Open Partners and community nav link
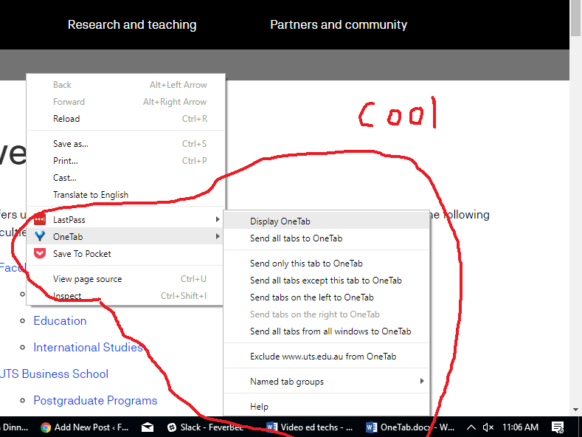Screen dimensions: 582x437 click(x=339, y=24)
